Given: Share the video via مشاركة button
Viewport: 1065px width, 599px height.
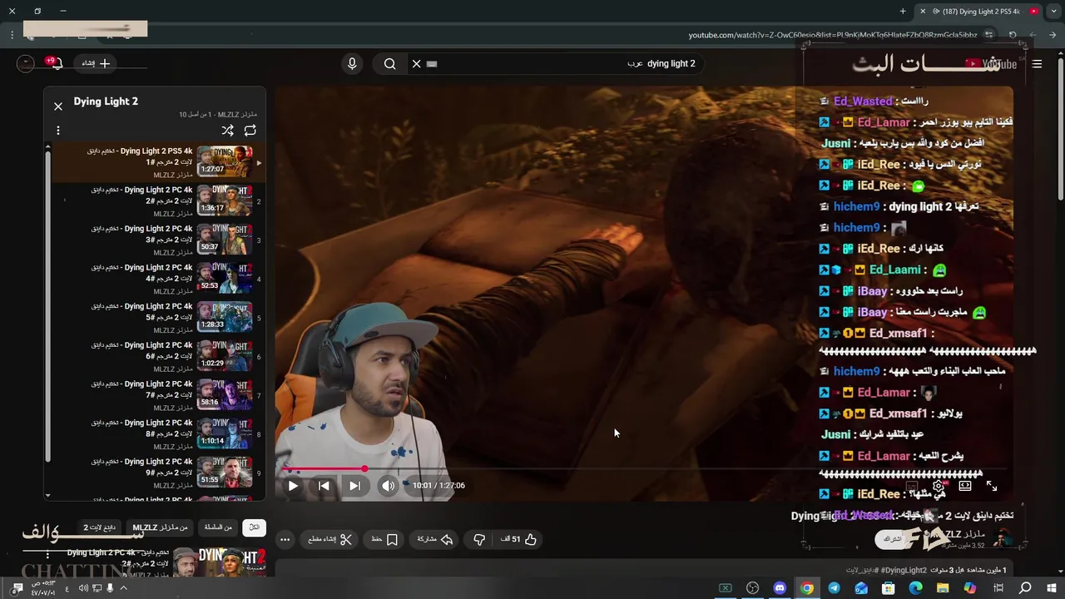Looking at the screenshot, I should [x=435, y=539].
